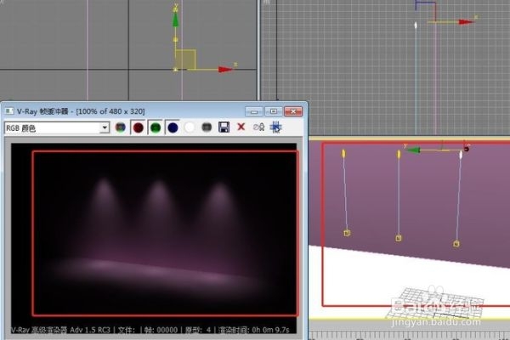Image resolution: width=510 pixels, height=340 pixels.
Task: Toggle the blue channel button
Action: 173,127
